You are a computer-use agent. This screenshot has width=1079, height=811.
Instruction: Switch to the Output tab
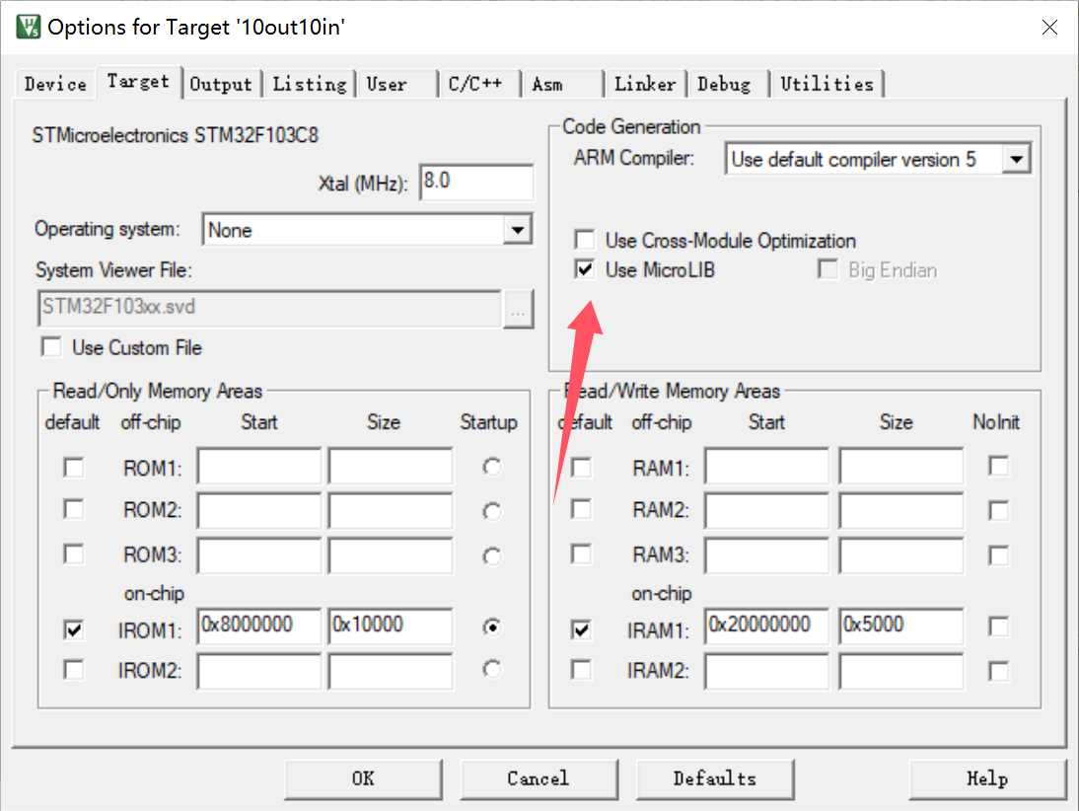point(221,84)
